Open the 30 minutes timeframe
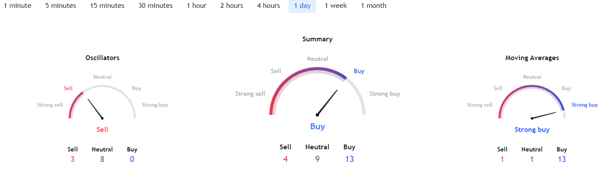The width and height of the screenshot is (612, 178). tap(156, 6)
